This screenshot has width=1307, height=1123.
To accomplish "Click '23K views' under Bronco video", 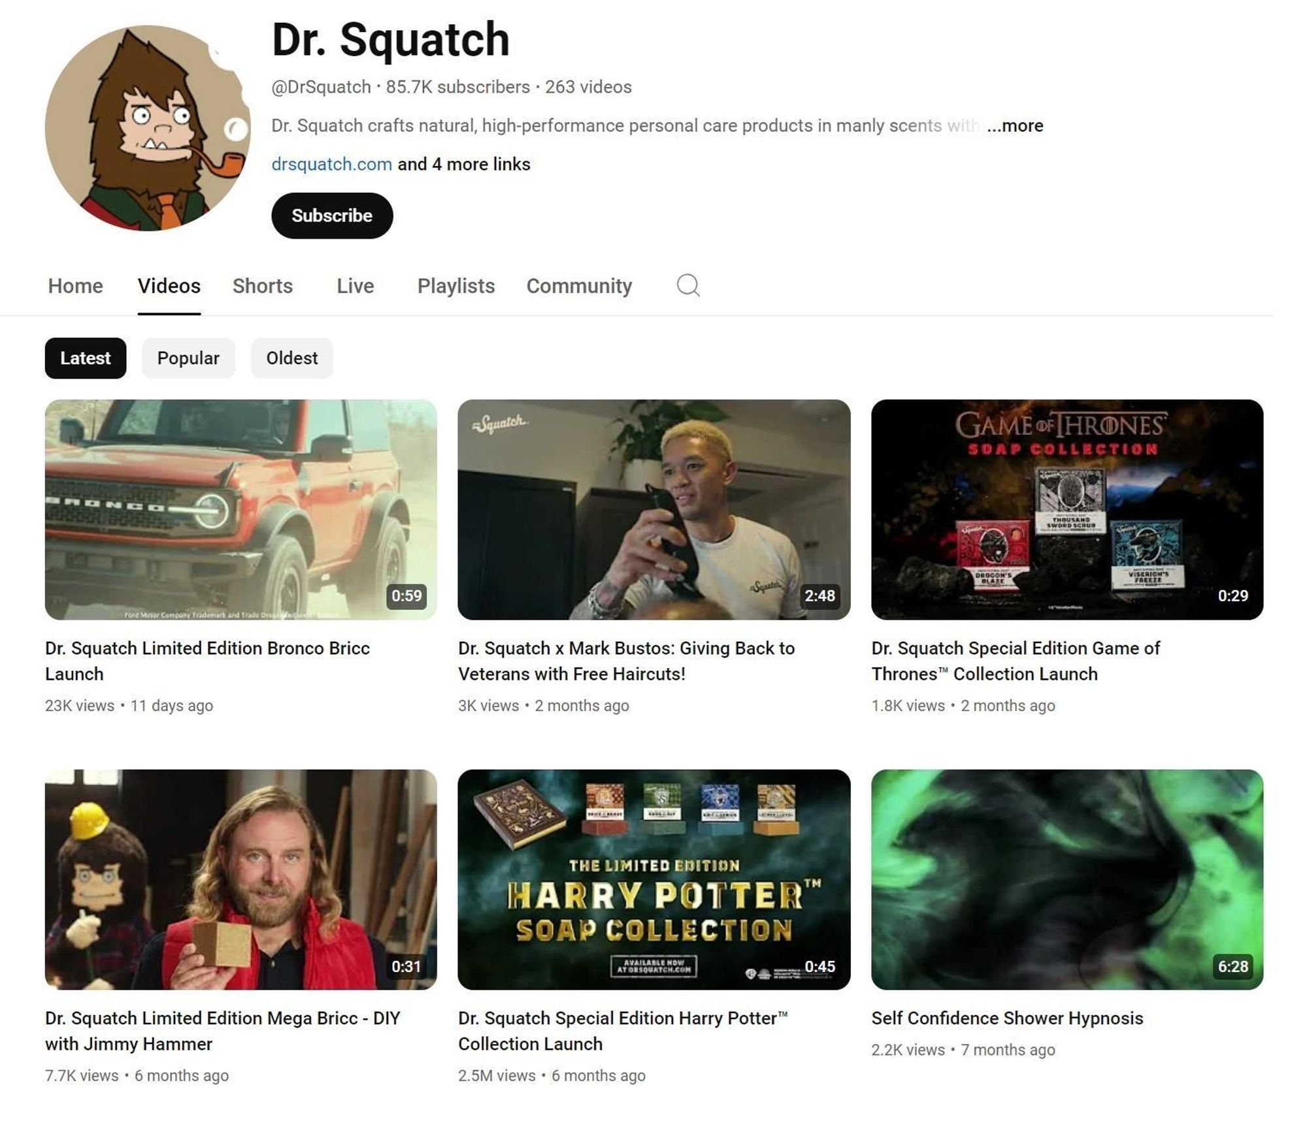I will (80, 706).
